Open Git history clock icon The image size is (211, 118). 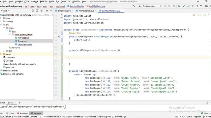pos(197,6)
